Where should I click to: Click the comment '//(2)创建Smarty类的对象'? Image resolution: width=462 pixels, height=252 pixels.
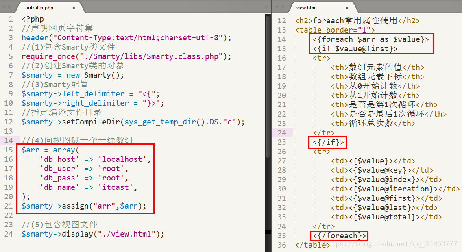point(73,66)
